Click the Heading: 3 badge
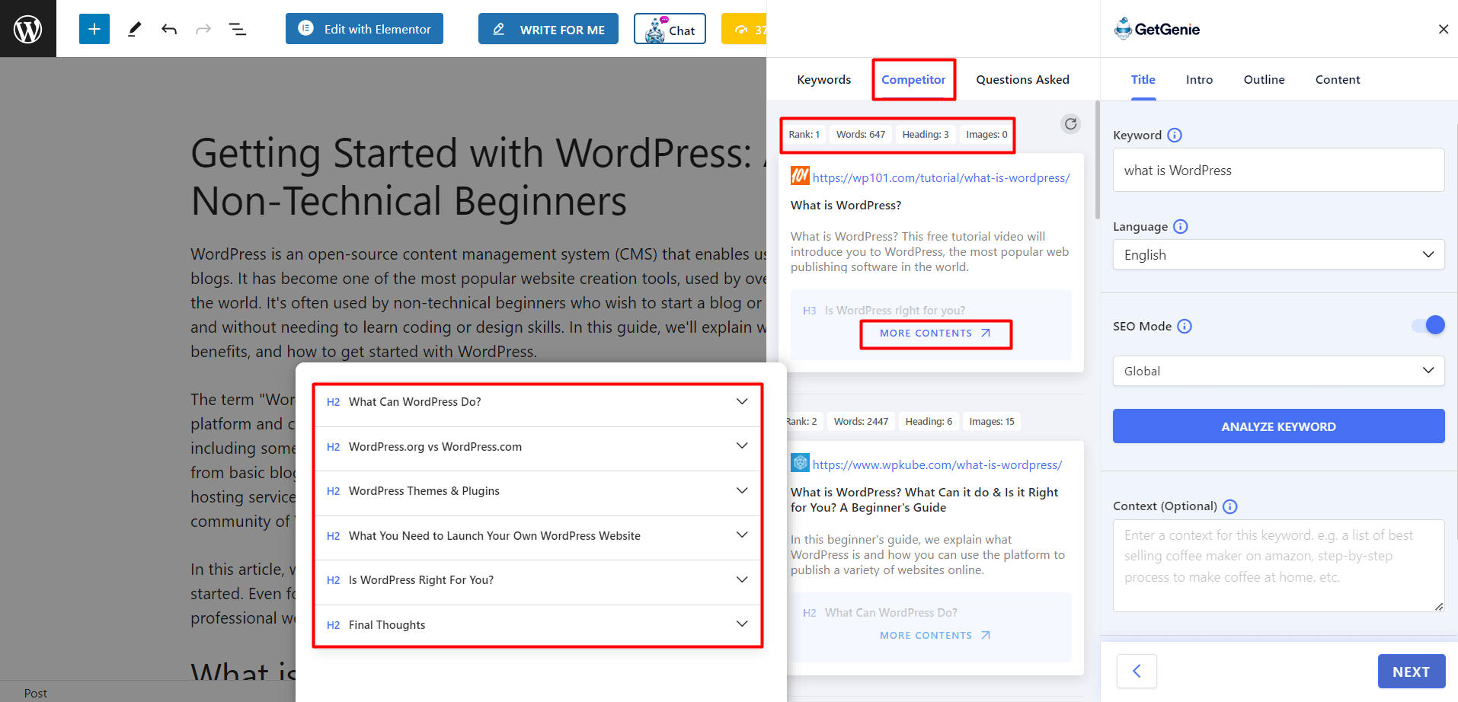1458x702 pixels. pyautogui.click(x=926, y=134)
